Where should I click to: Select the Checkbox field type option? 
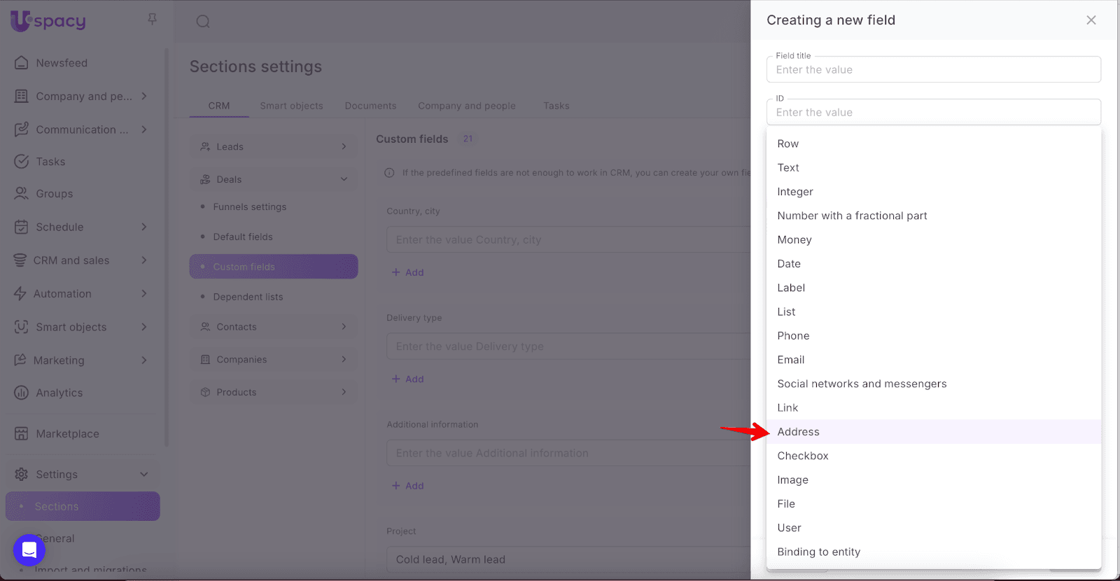(x=802, y=456)
